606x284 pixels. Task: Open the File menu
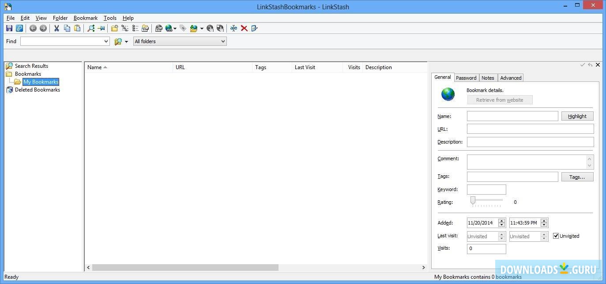pyautogui.click(x=11, y=18)
